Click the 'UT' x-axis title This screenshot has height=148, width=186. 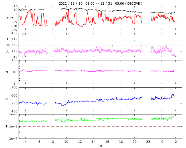pos(101,146)
